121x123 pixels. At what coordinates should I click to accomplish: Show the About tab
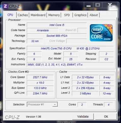click(94, 15)
